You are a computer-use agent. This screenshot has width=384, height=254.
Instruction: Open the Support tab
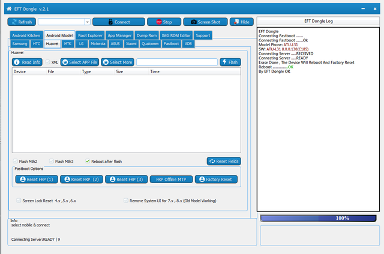point(203,35)
